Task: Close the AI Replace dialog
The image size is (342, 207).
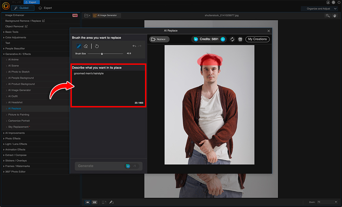Action: pos(268,31)
